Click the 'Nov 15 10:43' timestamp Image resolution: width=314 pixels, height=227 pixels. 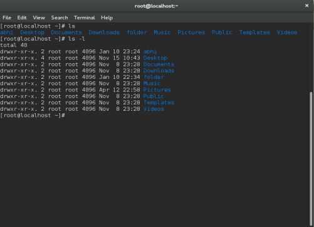coord(120,58)
